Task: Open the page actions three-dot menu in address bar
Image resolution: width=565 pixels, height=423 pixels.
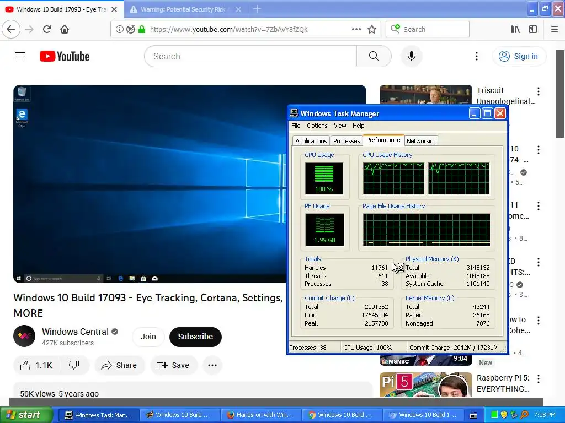Action: (x=356, y=30)
